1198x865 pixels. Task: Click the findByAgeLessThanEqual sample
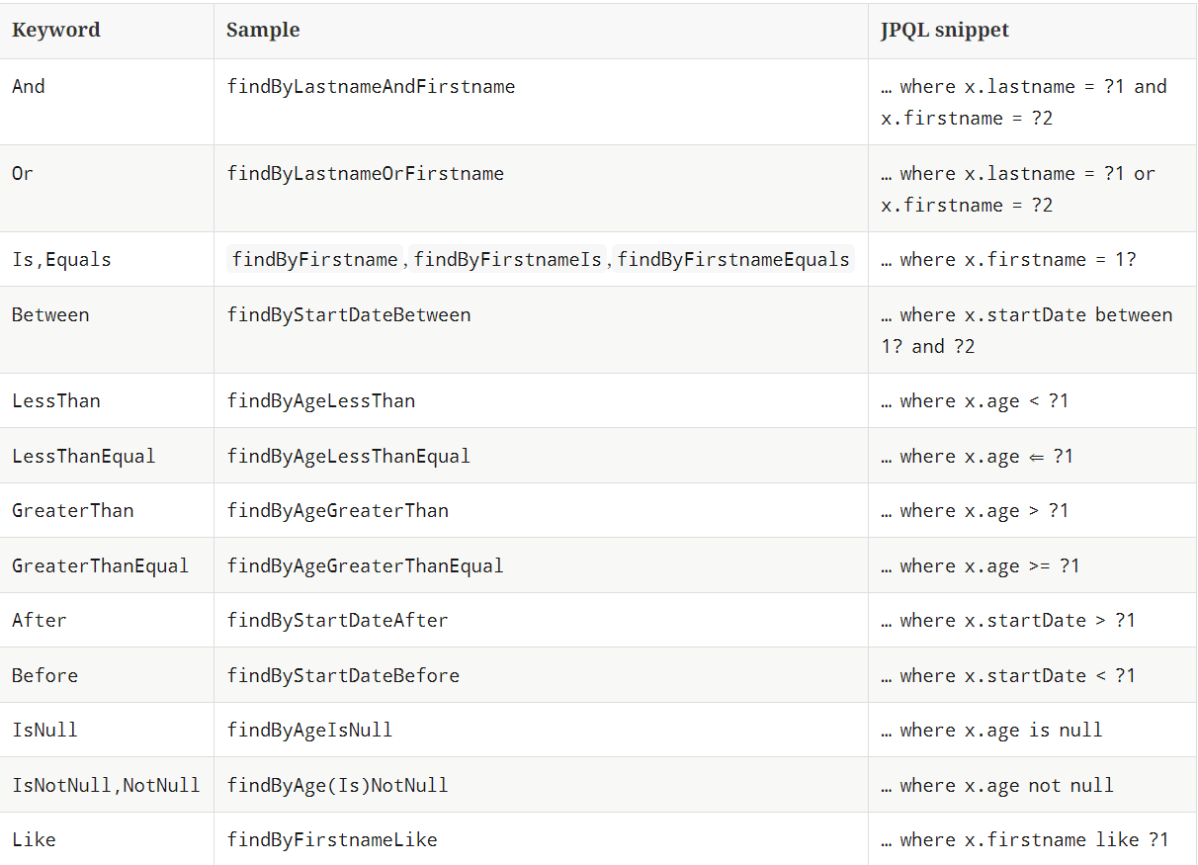pos(349,457)
